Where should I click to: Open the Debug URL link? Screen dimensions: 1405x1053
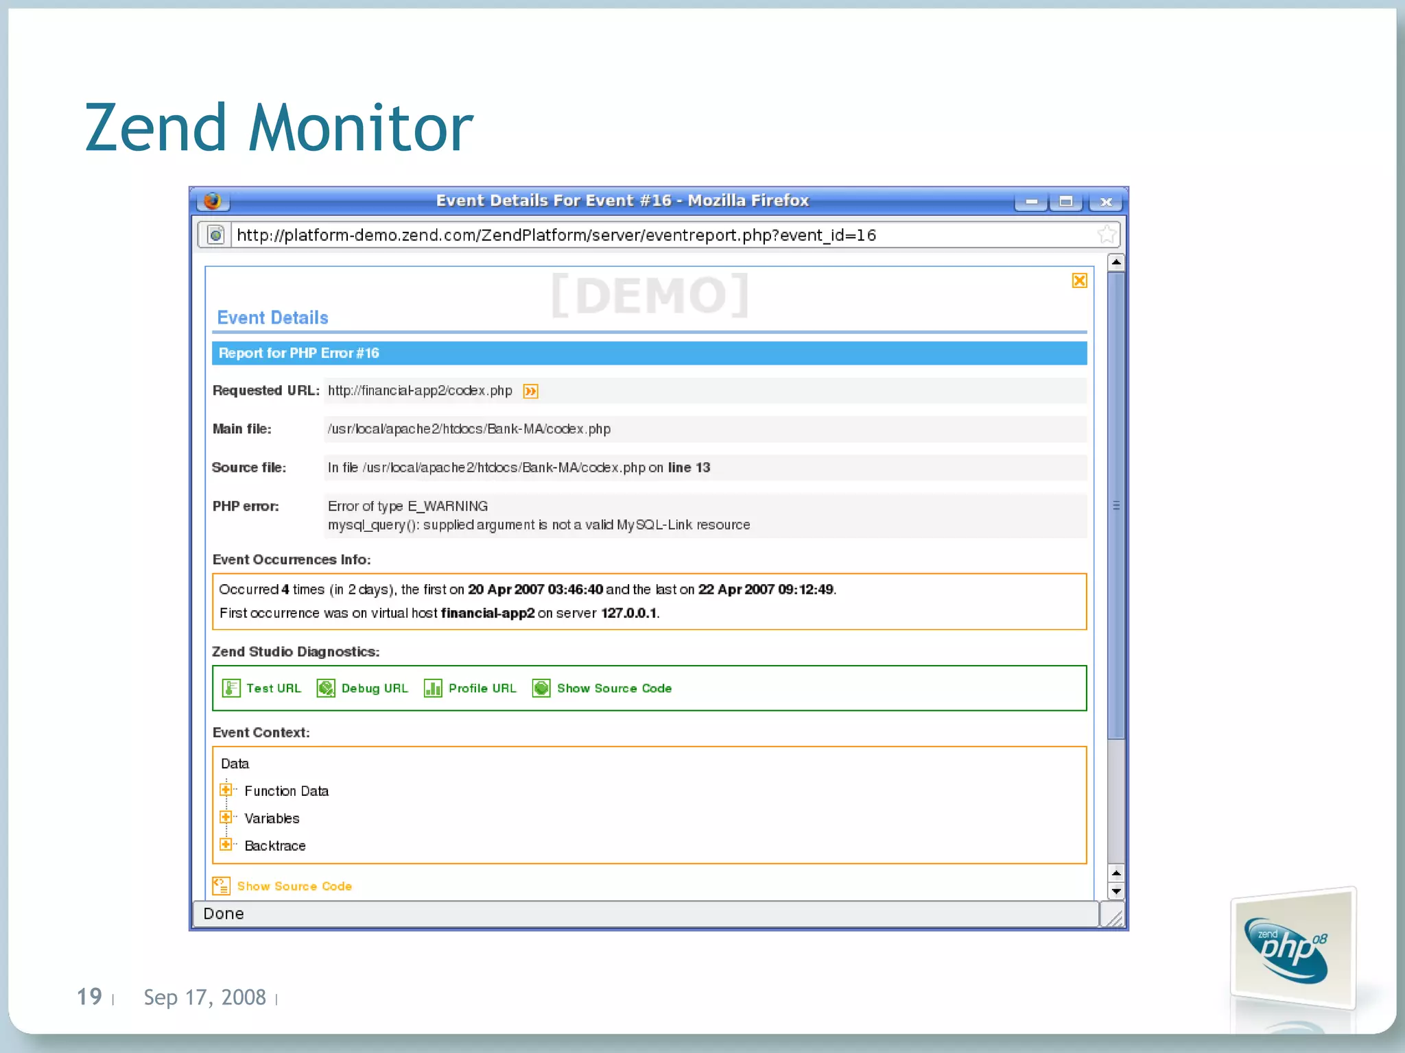point(375,688)
